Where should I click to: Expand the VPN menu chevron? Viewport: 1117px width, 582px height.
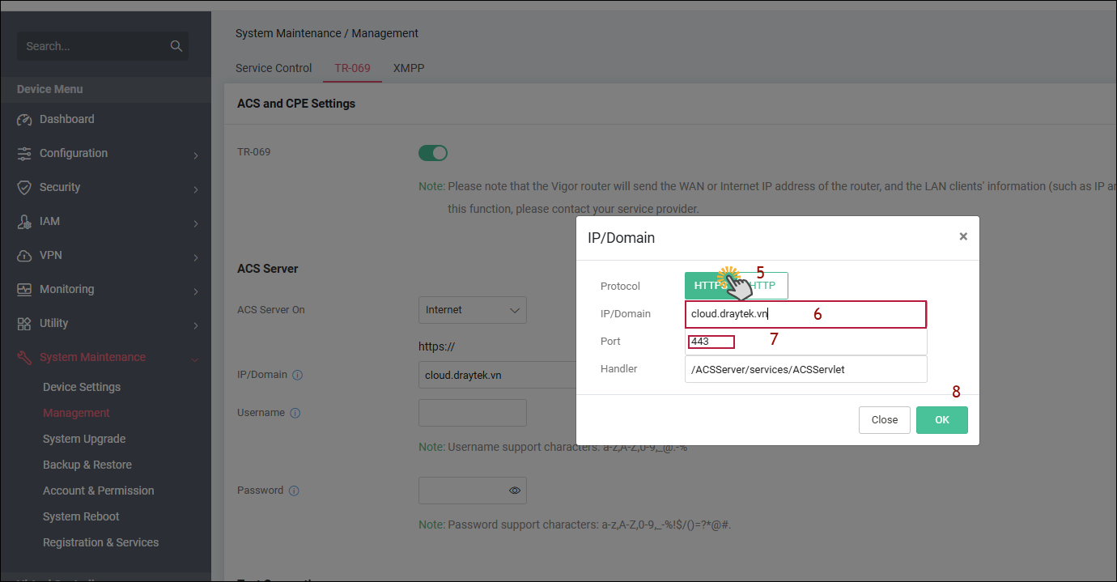[x=196, y=257]
